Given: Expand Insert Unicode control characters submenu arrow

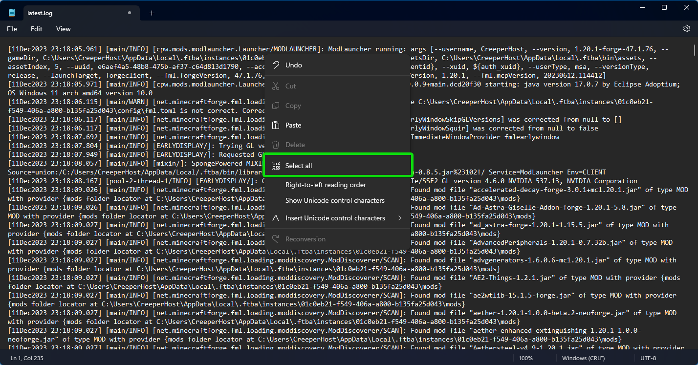Looking at the screenshot, I should (x=400, y=218).
